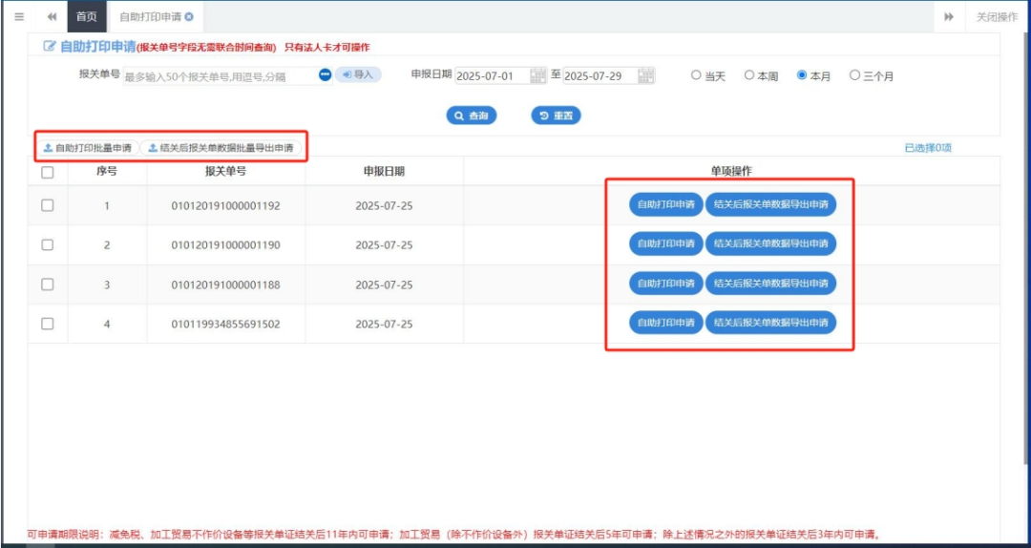Image resolution: width=1031 pixels, height=548 pixels.
Task: Check the checkbox for row 4
Action: pos(48,324)
